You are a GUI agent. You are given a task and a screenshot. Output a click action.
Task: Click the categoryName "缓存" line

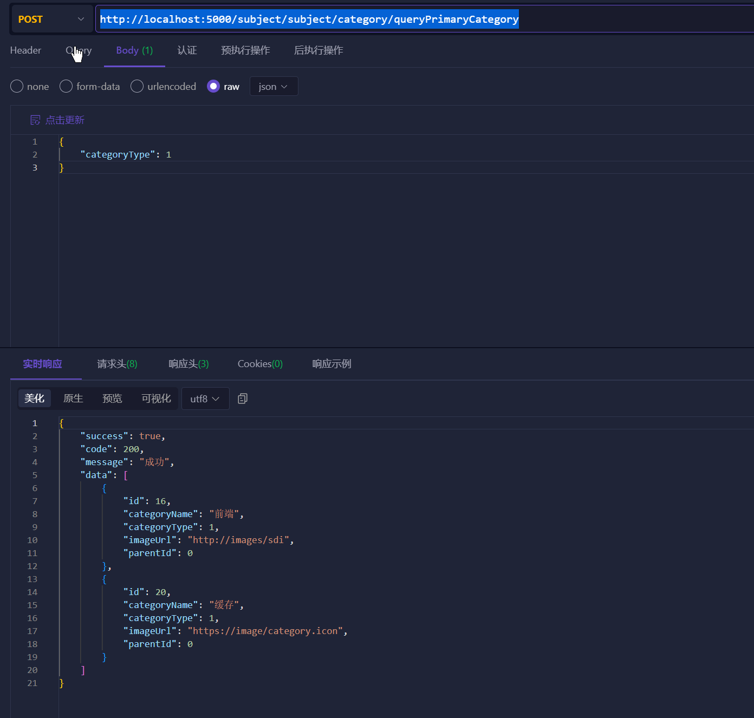pos(184,605)
